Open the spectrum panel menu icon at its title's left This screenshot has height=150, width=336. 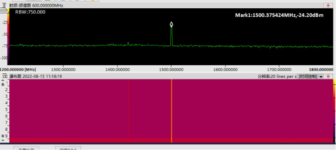[x=4, y=5]
